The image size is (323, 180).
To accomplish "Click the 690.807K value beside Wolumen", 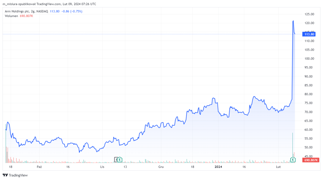I will click(26, 16).
